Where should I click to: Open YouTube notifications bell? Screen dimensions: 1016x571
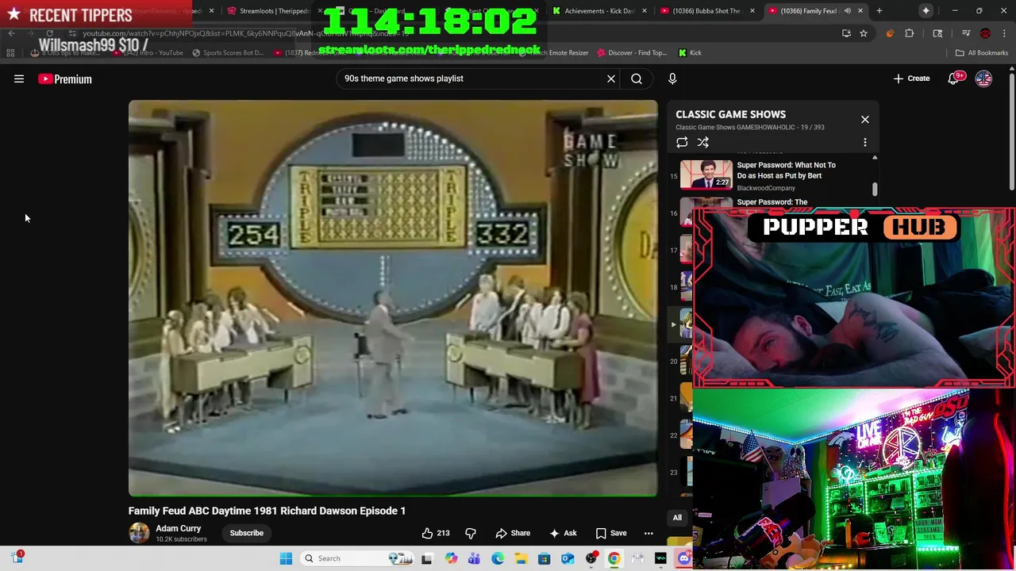click(954, 79)
